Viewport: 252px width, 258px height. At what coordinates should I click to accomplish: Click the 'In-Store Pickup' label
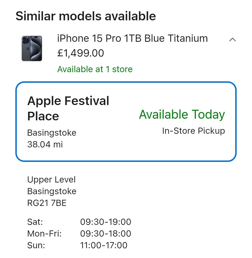[x=193, y=131]
